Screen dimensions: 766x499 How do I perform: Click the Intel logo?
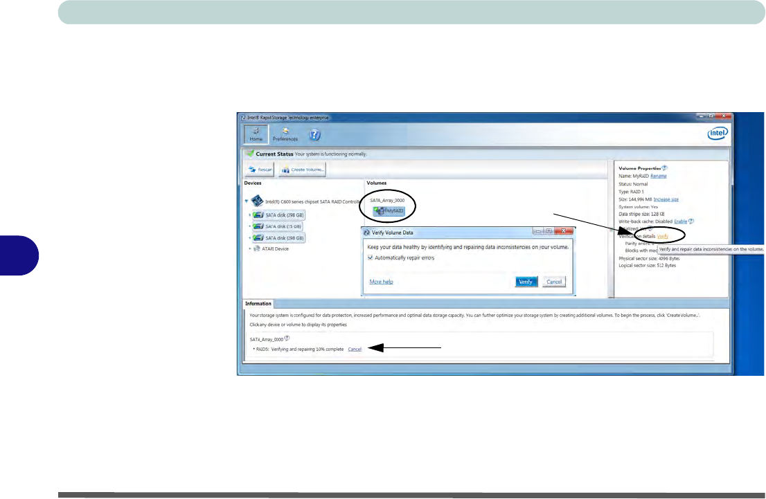pos(718,134)
